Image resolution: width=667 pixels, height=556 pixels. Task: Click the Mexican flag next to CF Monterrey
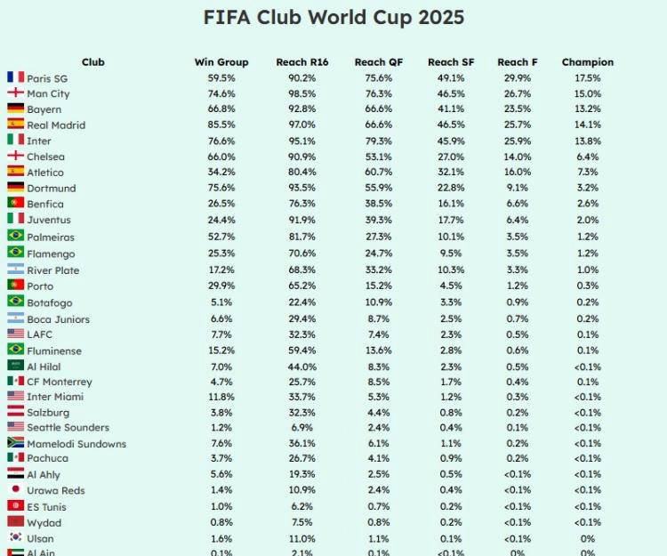pos(15,381)
